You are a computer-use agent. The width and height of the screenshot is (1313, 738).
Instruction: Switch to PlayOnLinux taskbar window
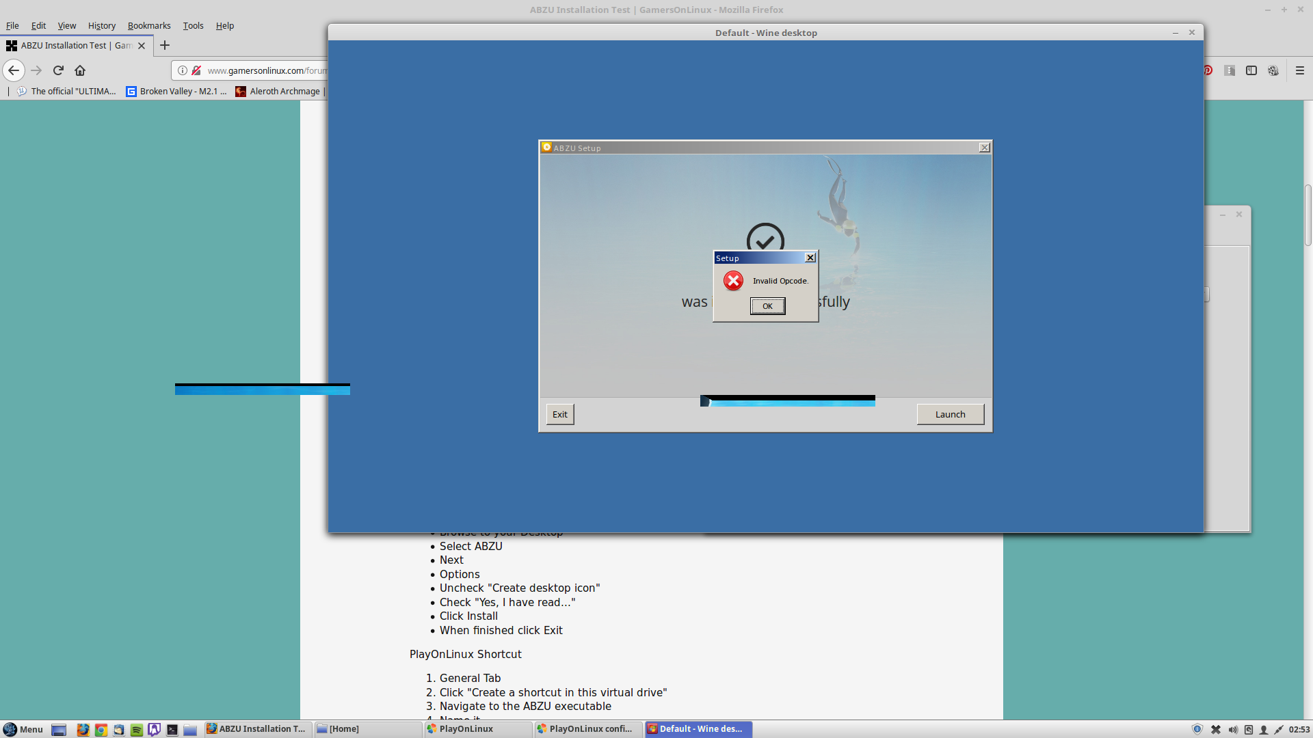tap(478, 729)
